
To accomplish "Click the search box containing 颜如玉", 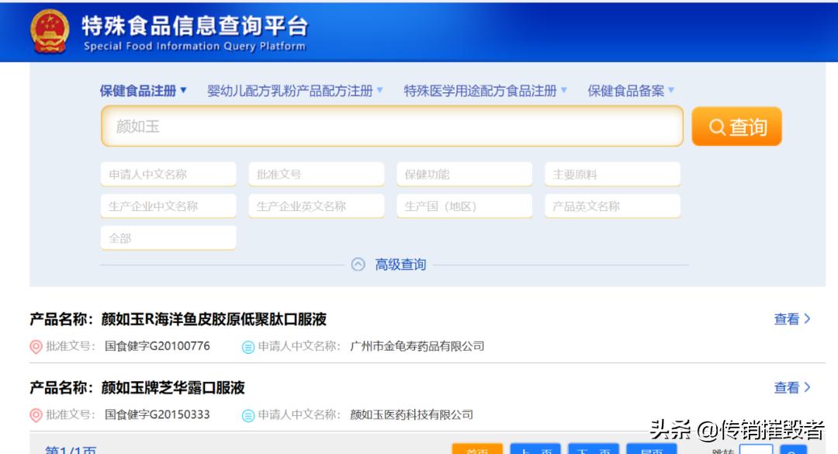I will 388,126.
